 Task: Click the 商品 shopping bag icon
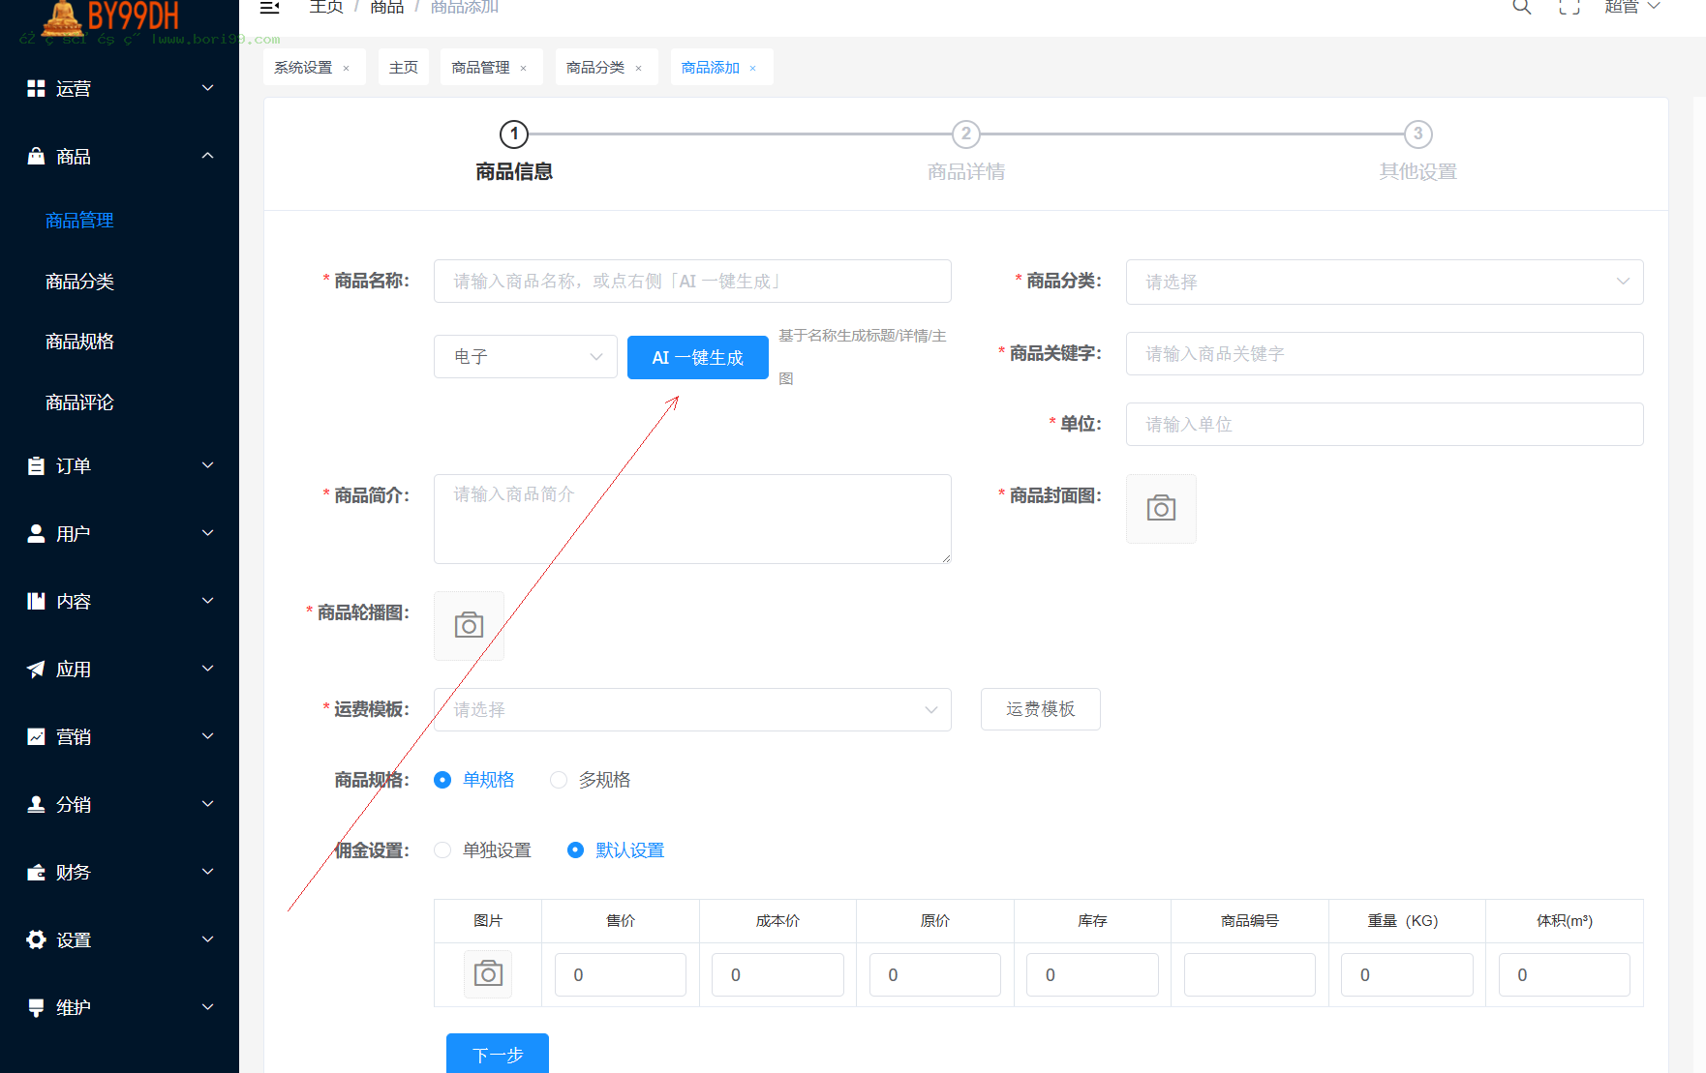(36, 156)
